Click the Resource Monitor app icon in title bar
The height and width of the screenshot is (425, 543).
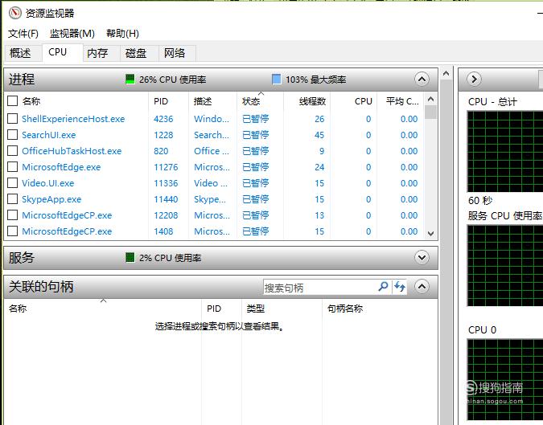point(15,13)
